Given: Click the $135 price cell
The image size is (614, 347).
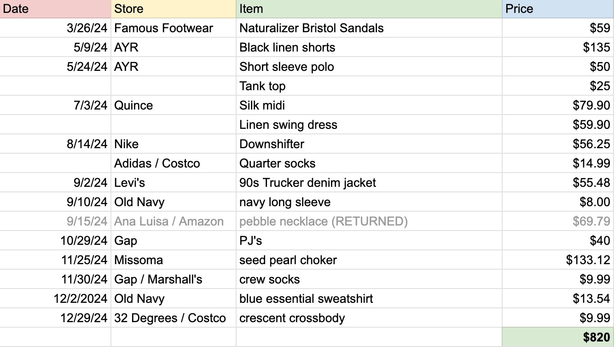Looking at the screenshot, I should 558,47.
